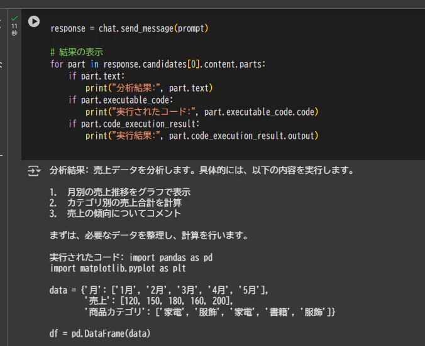Click the 'if part.executable_code:' line

[121, 100]
